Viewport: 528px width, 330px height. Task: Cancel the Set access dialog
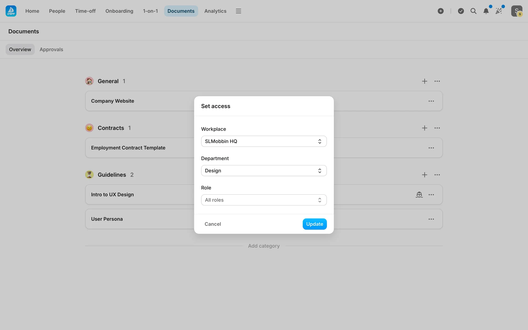coord(213,224)
